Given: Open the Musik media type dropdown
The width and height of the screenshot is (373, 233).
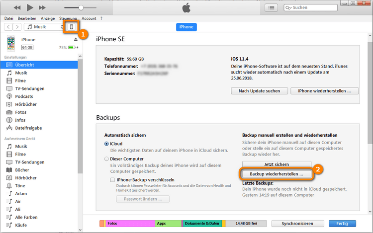Looking at the screenshot, I should click(45, 27).
